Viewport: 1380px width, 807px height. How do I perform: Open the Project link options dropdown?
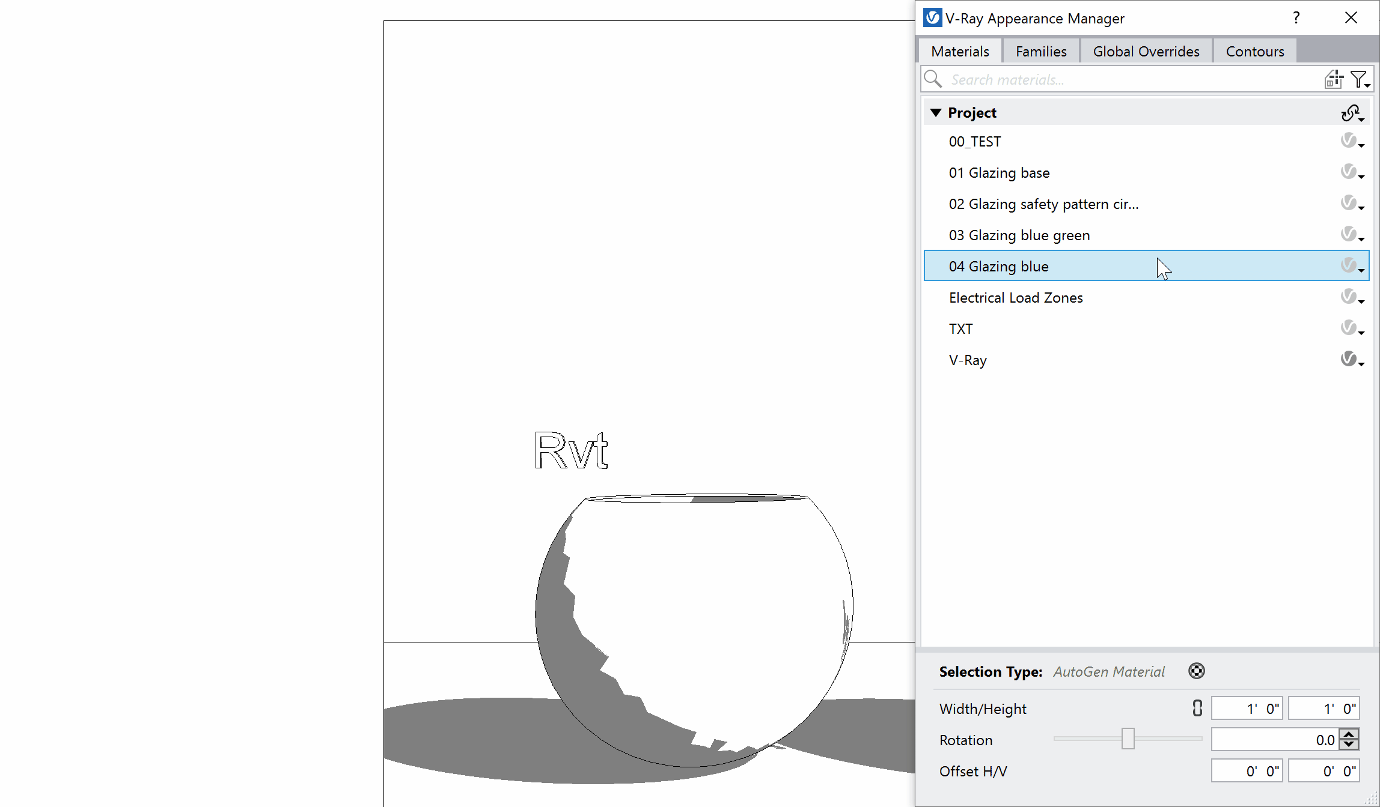1352,113
